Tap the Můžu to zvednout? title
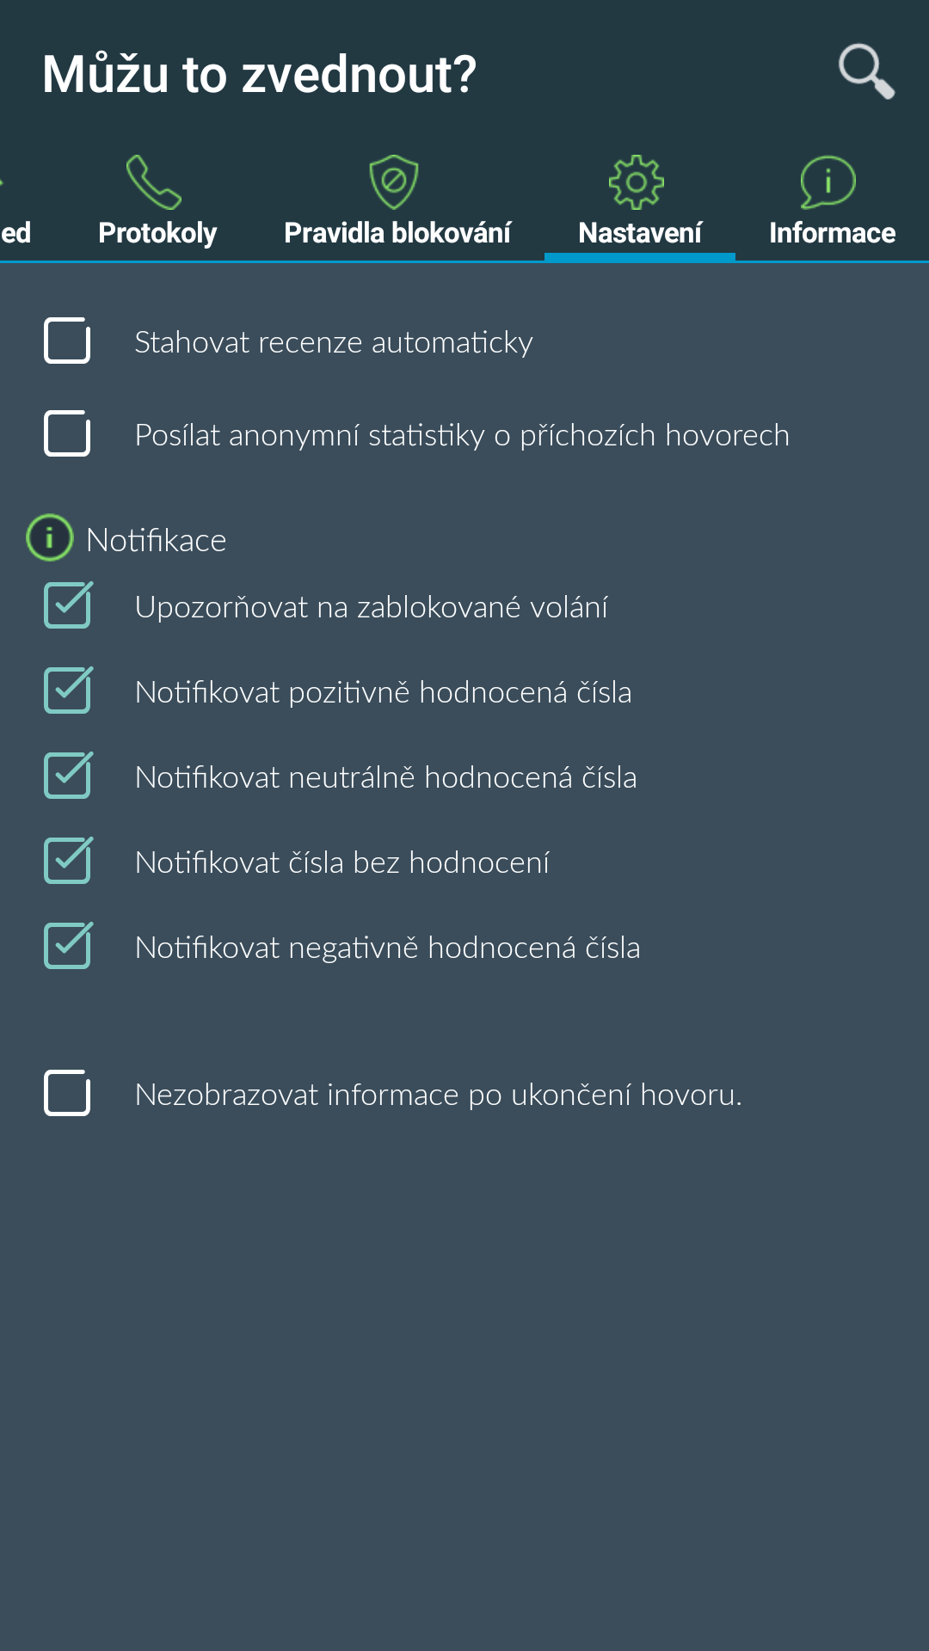The width and height of the screenshot is (929, 1651). [x=259, y=75]
